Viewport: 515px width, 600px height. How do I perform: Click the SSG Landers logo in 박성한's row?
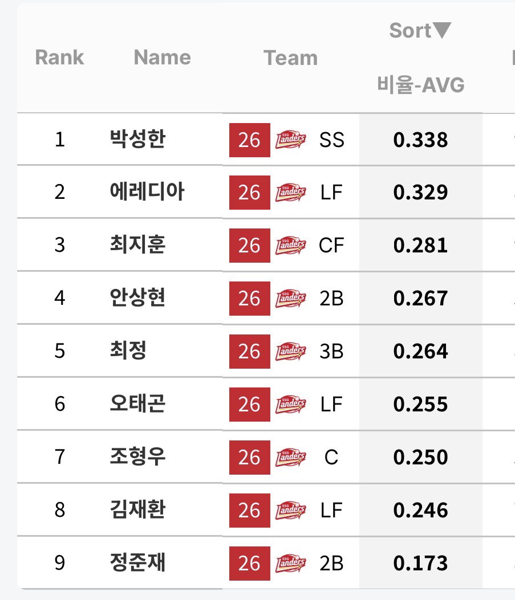tap(291, 140)
